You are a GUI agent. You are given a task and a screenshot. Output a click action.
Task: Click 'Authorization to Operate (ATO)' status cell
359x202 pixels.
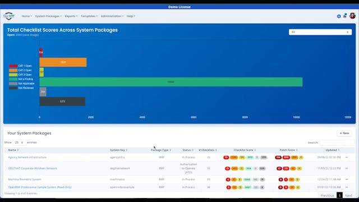click(x=188, y=168)
